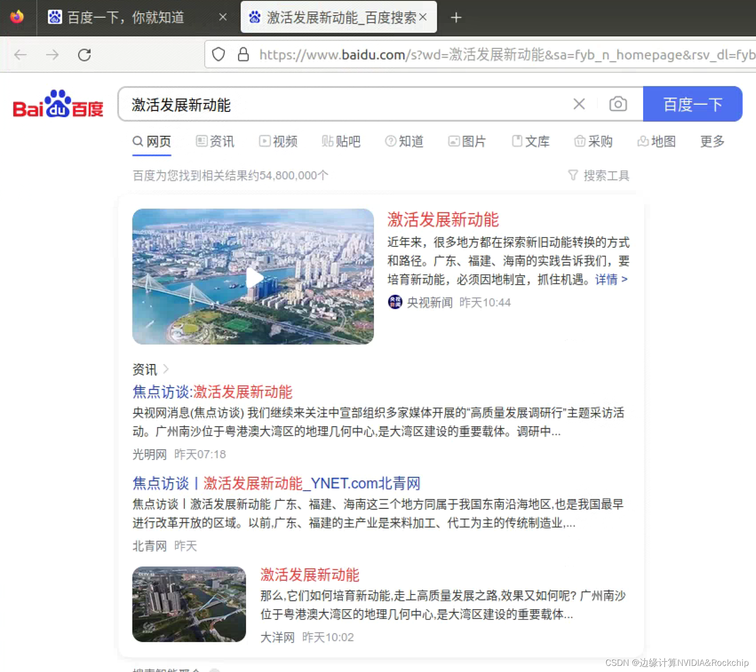Open the 更多 menu
756x672 pixels.
(712, 141)
